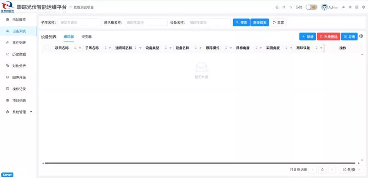Sort by 设备名称 column
The height and width of the screenshot is (178, 368).
pyautogui.click(x=196, y=48)
